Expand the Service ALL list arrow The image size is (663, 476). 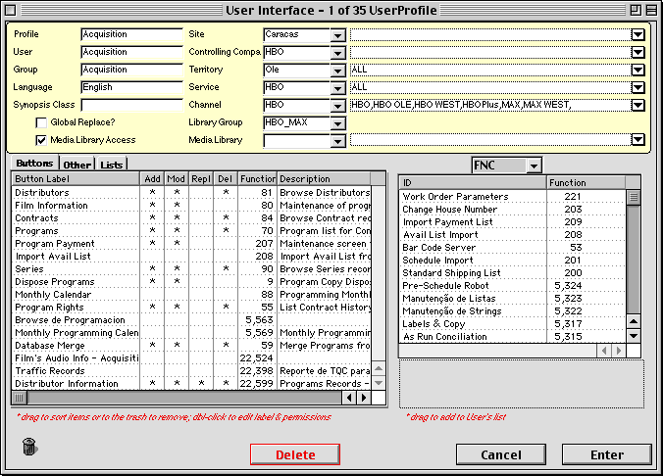point(638,88)
